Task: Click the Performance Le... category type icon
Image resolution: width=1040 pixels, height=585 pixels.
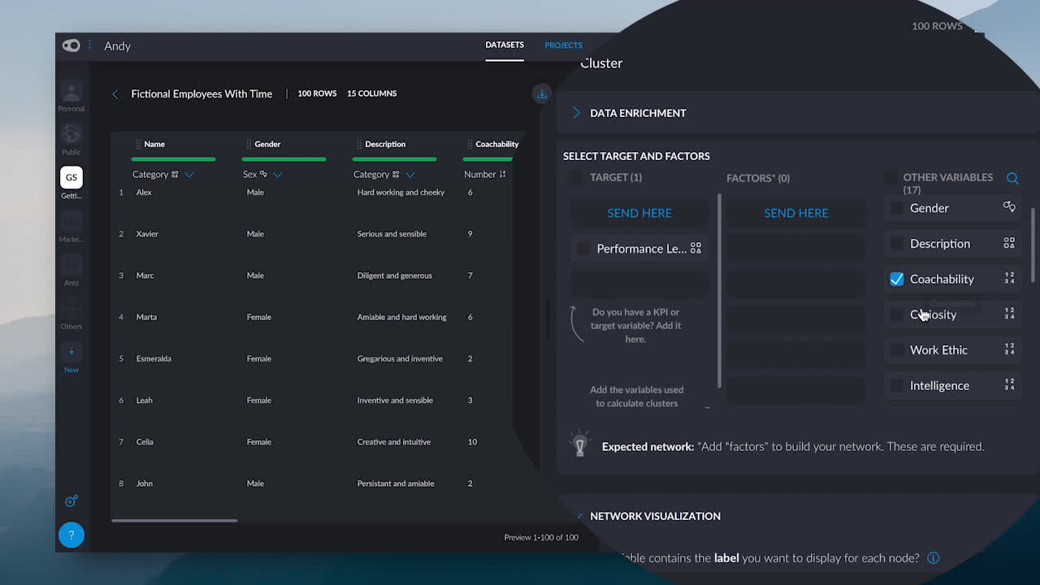Action: coord(695,248)
